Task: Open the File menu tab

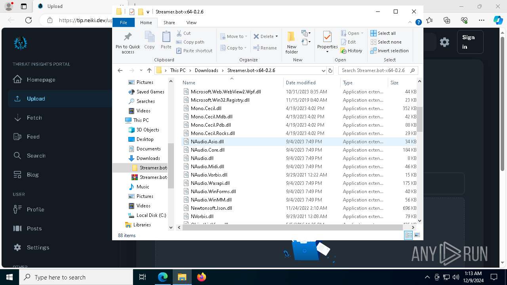Action: point(124,23)
